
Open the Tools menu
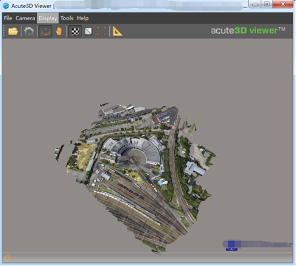tap(67, 18)
